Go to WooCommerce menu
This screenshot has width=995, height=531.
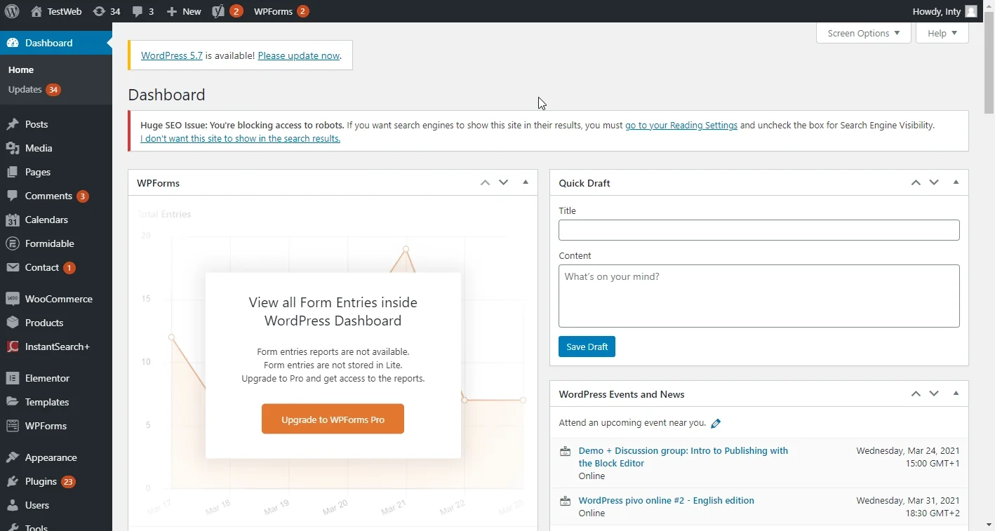click(x=59, y=299)
